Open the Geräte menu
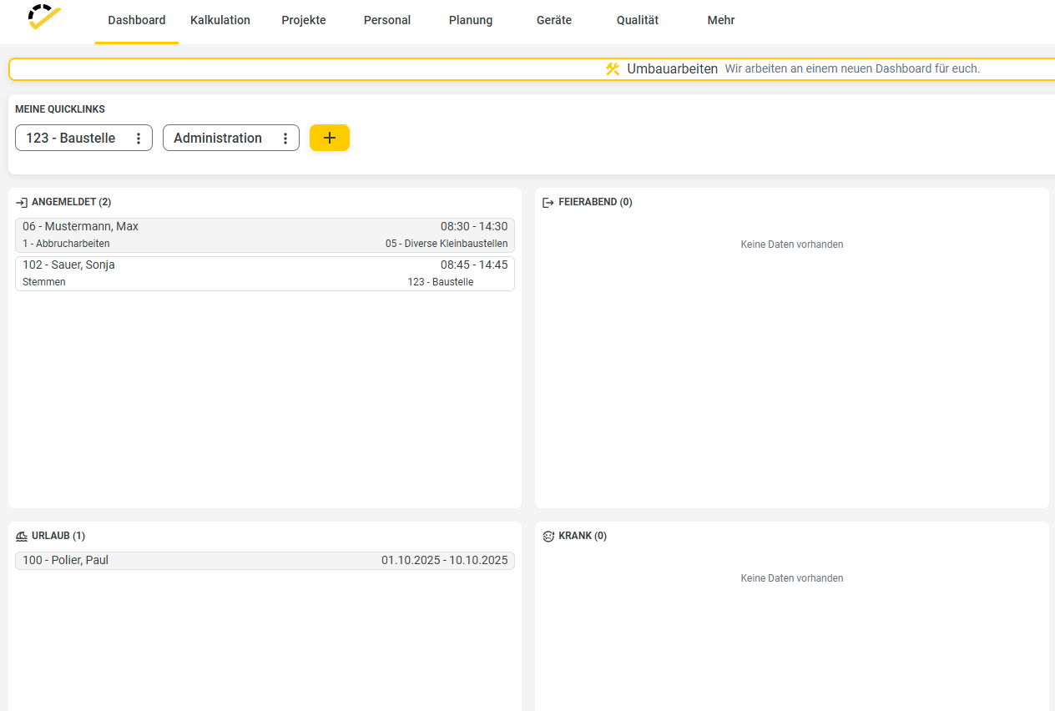This screenshot has height=711, width=1055. pyautogui.click(x=554, y=20)
